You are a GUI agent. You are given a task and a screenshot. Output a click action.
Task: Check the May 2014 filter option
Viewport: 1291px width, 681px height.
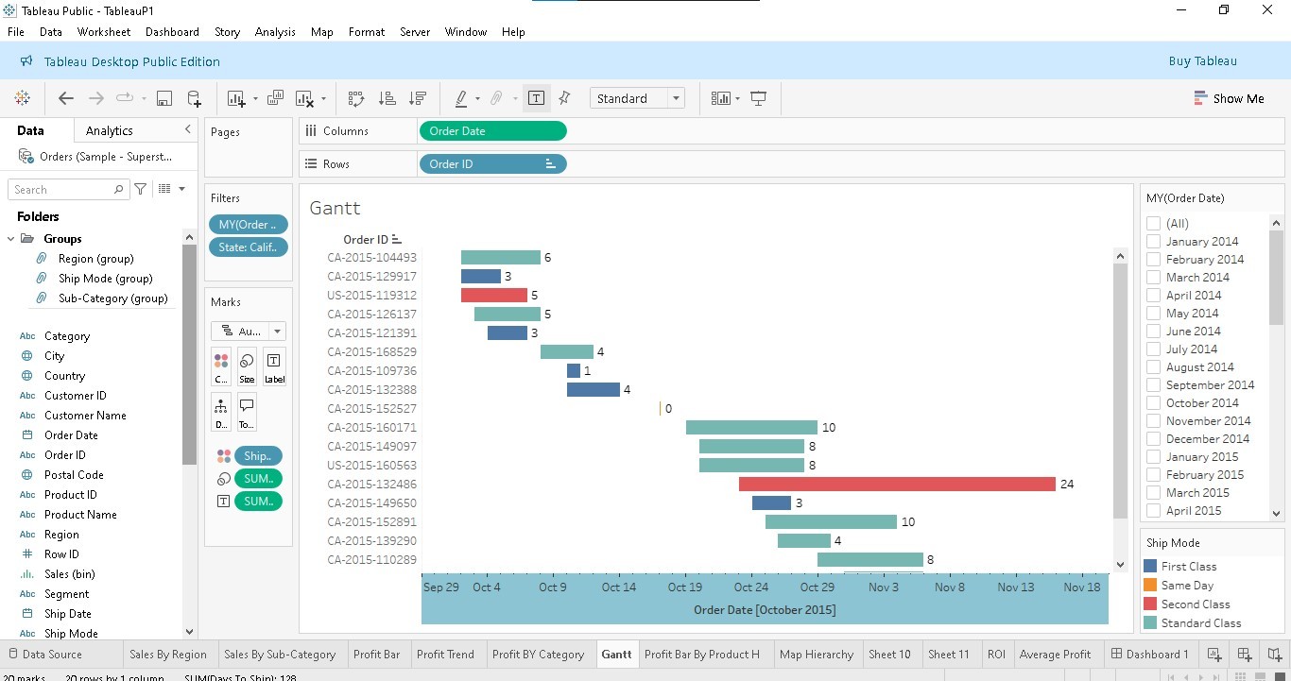[1152, 313]
